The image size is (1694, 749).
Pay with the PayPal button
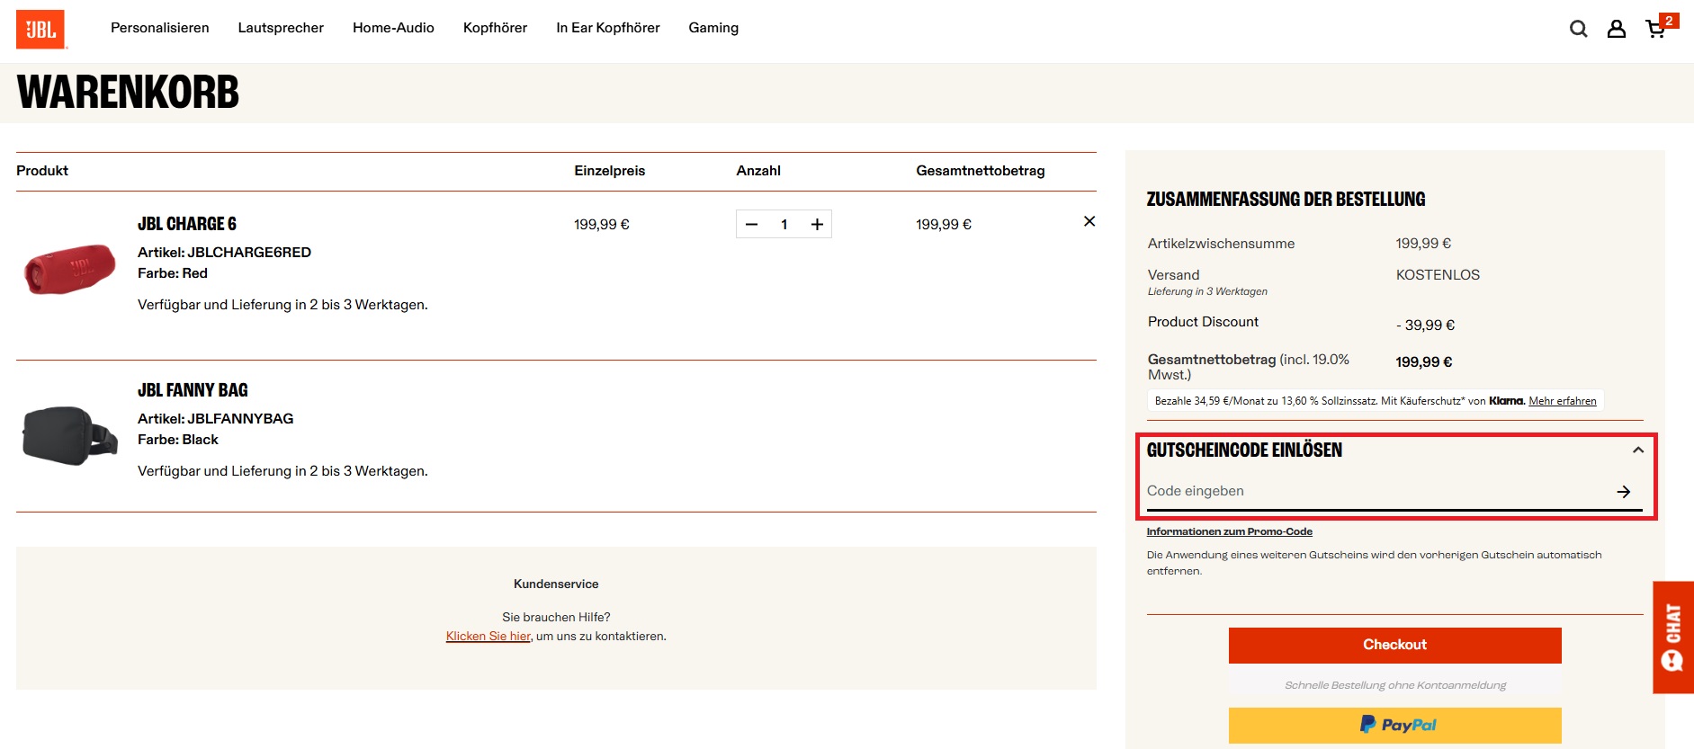pyautogui.click(x=1394, y=725)
